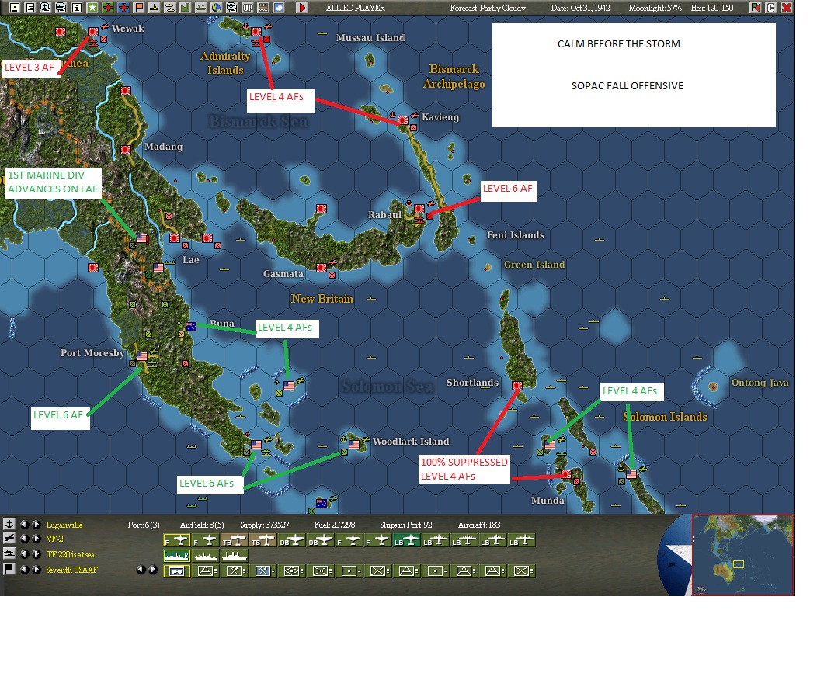The width and height of the screenshot is (824, 697).
Task: Go to next task force after TF 220
Action: click(37, 553)
